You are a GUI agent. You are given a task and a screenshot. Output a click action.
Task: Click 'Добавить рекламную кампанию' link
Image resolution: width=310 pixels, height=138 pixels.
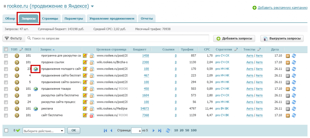point(282,8)
